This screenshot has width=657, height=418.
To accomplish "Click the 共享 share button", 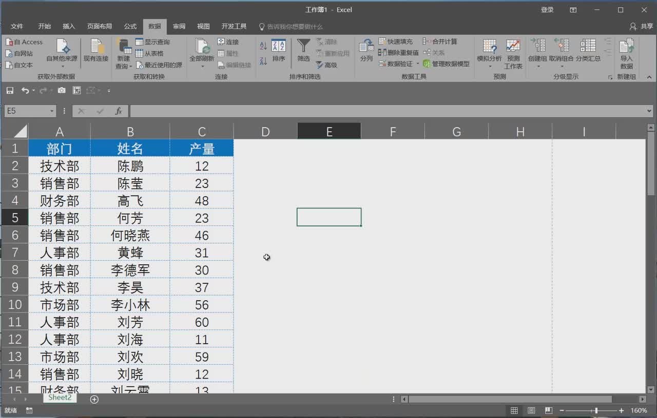I will (642, 26).
